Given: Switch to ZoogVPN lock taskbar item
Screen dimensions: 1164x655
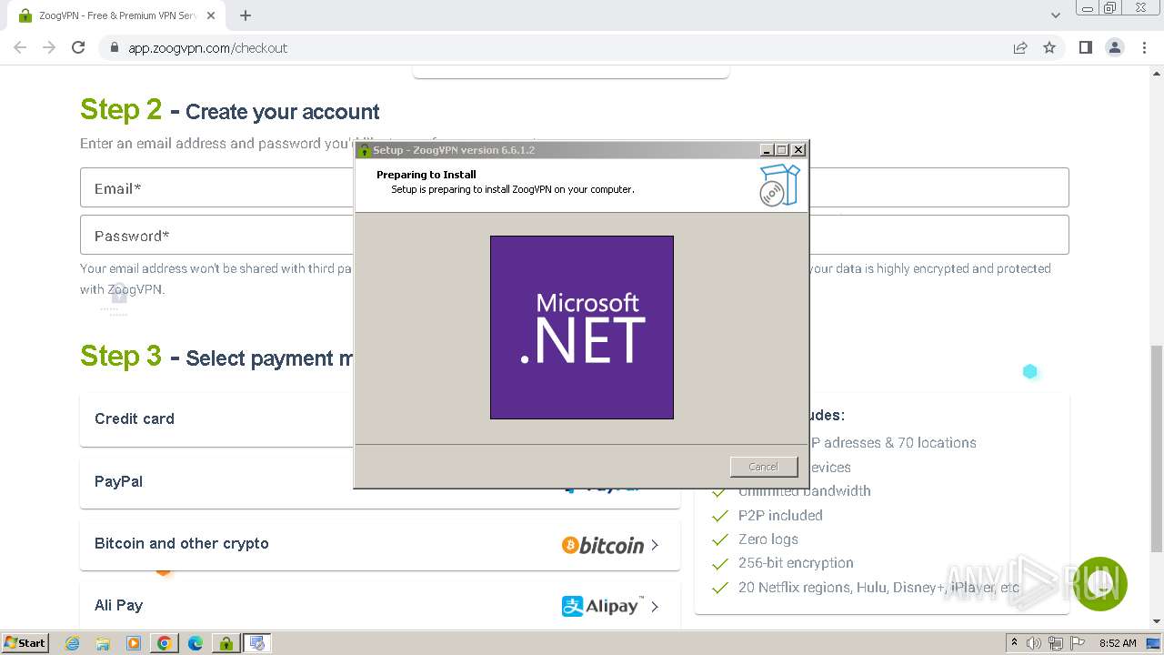Looking at the screenshot, I should (226, 643).
